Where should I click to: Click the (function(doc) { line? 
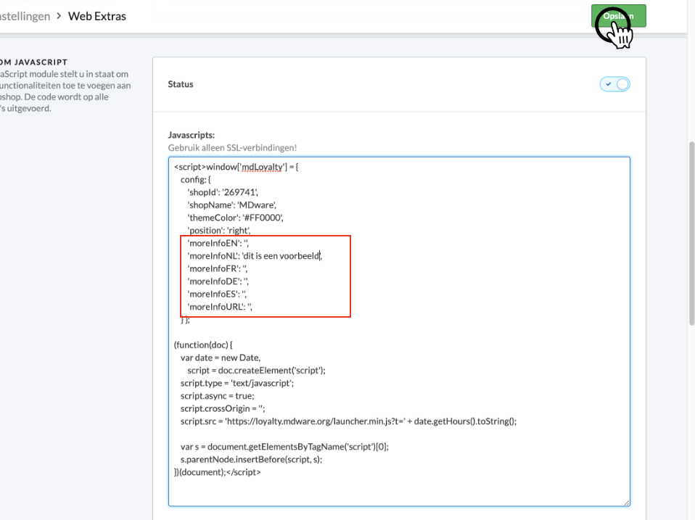pos(203,345)
